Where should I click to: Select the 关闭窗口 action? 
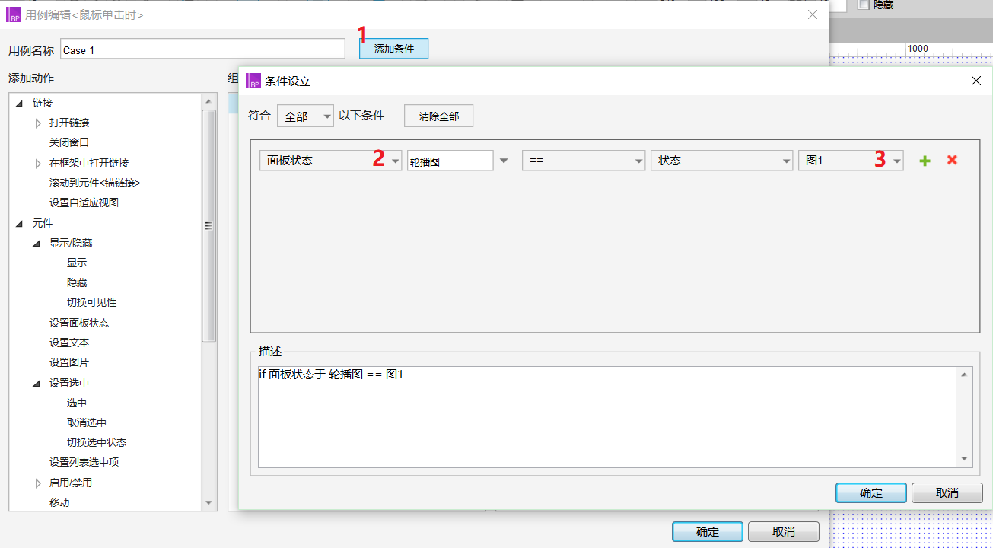[69, 142]
